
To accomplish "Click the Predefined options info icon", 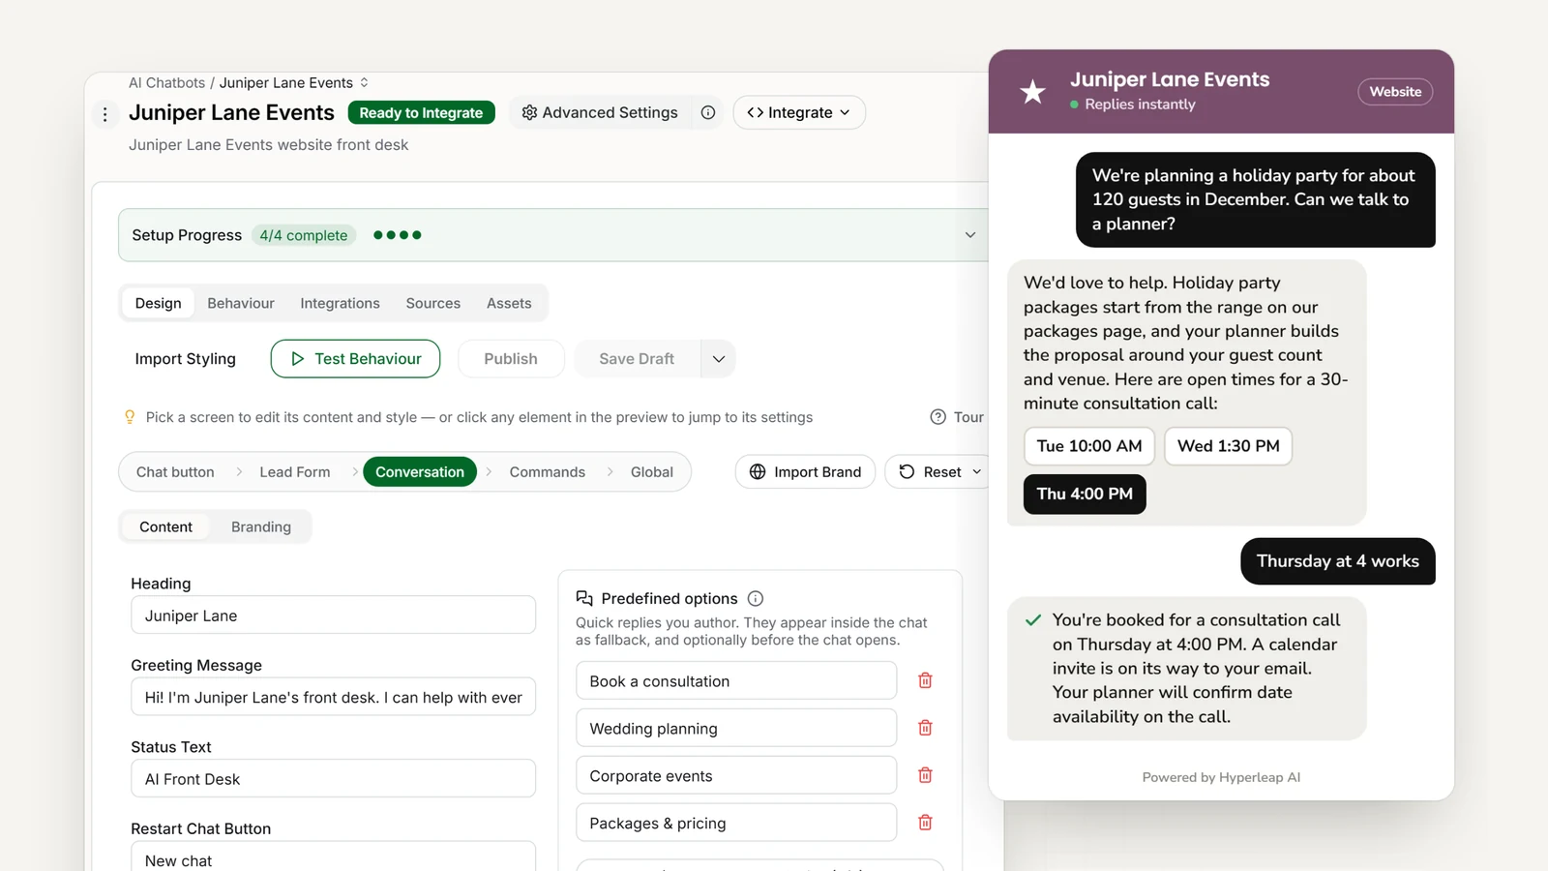I will coord(756,599).
